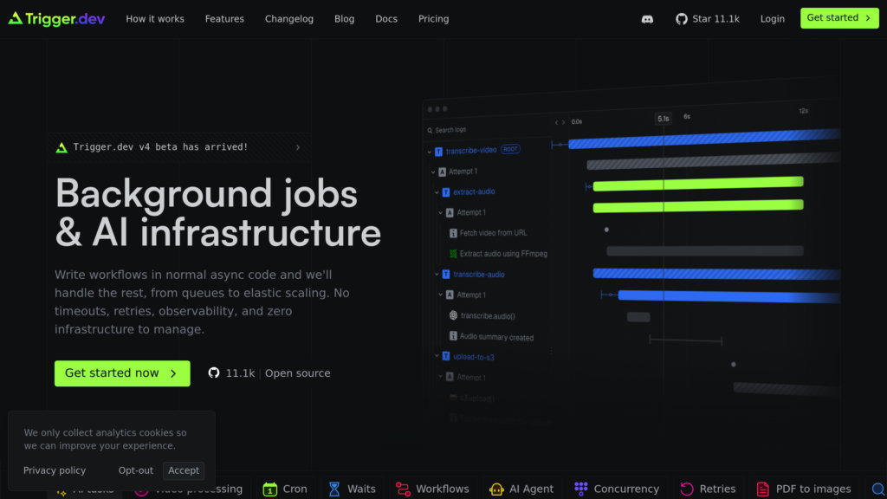Select the Concurrency dots icon
887x499 pixels.
click(x=581, y=489)
